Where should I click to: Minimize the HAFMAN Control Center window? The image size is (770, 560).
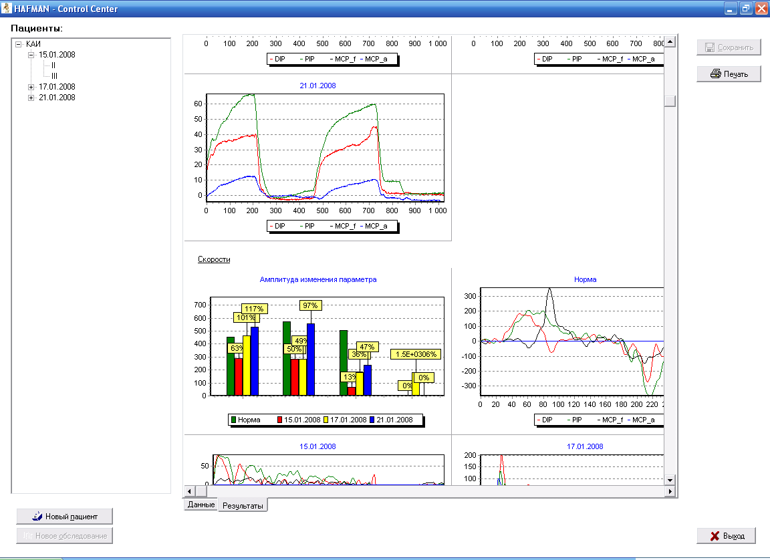(731, 8)
